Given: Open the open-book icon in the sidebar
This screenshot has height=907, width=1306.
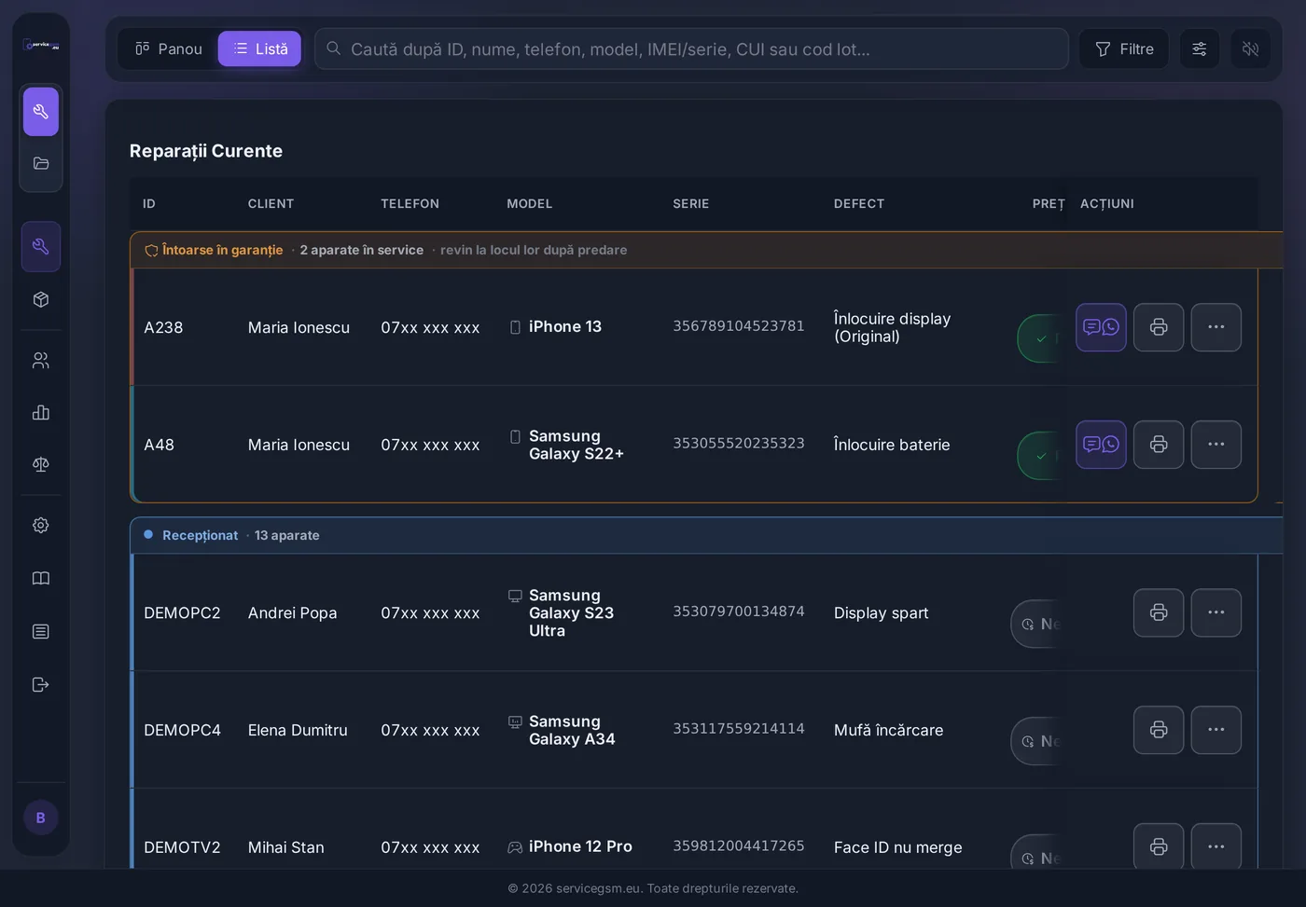Looking at the screenshot, I should [41, 579].
